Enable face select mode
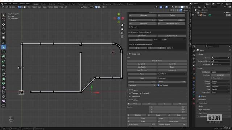232x130 pixels. pos(25,7)
